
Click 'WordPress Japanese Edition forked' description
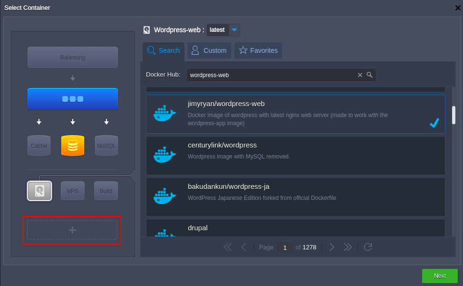(262, 198)
